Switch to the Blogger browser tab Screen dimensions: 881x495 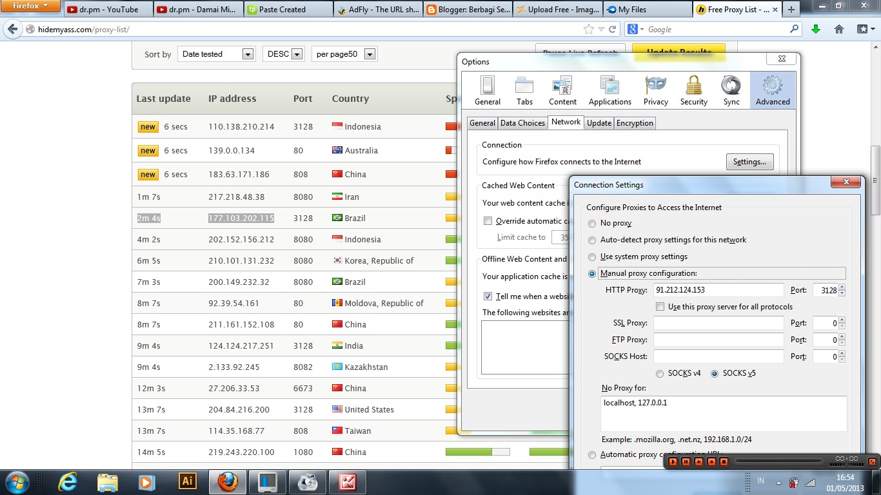tap(468, 10)
